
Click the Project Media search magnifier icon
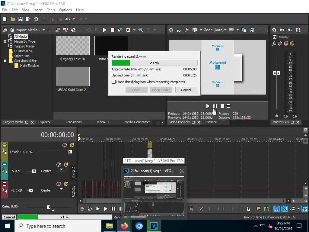click(x=141, y=30)
